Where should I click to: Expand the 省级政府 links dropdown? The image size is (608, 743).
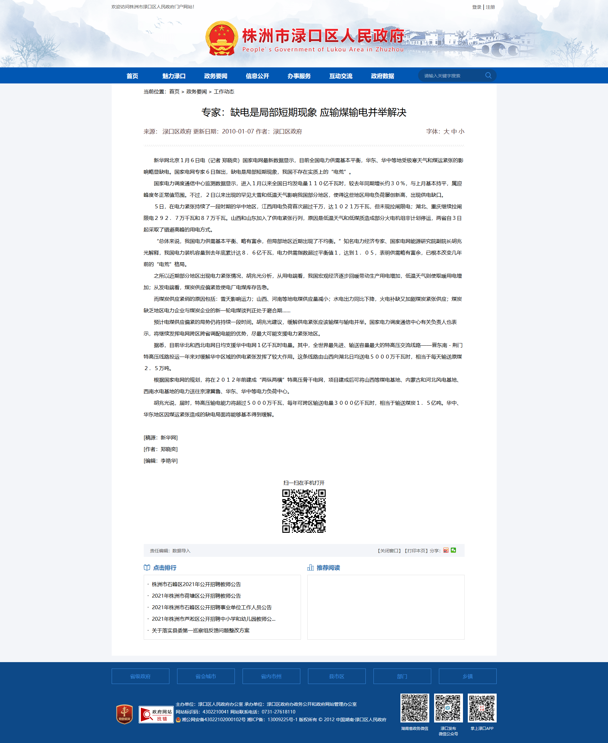pos(140,677)
